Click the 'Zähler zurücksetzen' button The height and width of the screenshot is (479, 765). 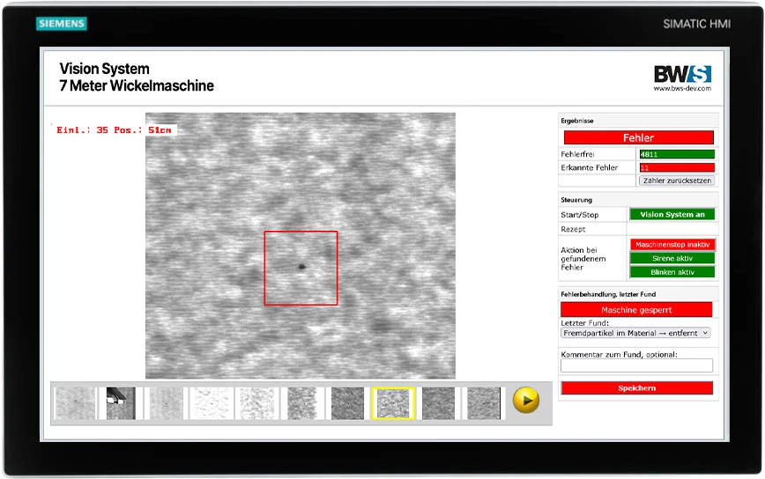(x=677, y=181)
